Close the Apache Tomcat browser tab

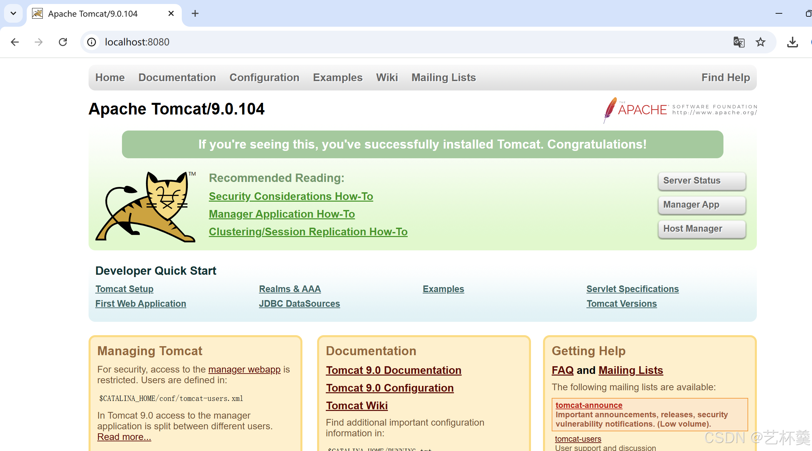(171, 13)
